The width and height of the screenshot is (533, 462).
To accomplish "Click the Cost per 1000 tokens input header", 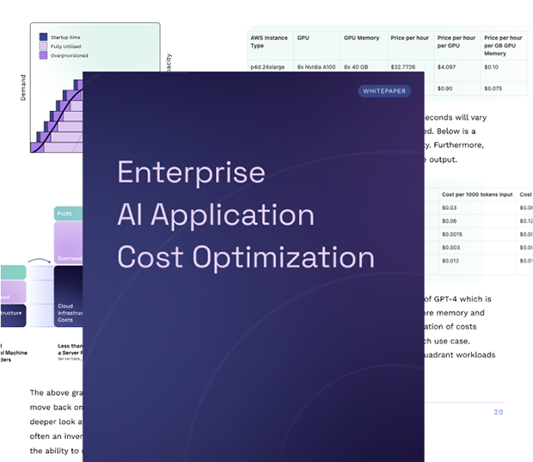I will click(x=475, y=195).
